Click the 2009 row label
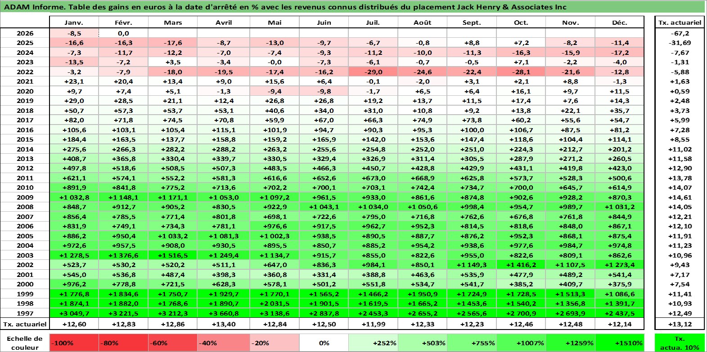 click(25, 197)
